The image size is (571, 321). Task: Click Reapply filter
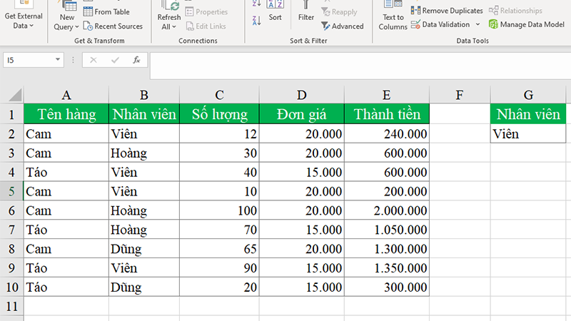point(340,12)
